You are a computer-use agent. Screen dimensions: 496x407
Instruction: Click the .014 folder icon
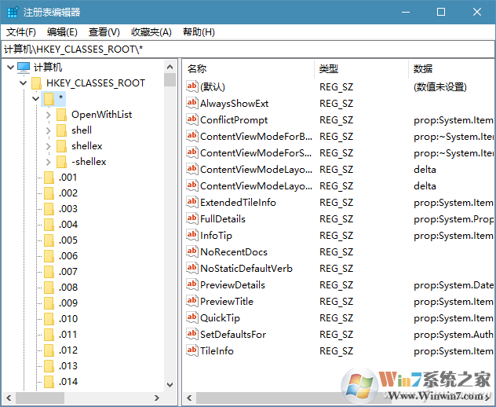(x=49, y=382)
